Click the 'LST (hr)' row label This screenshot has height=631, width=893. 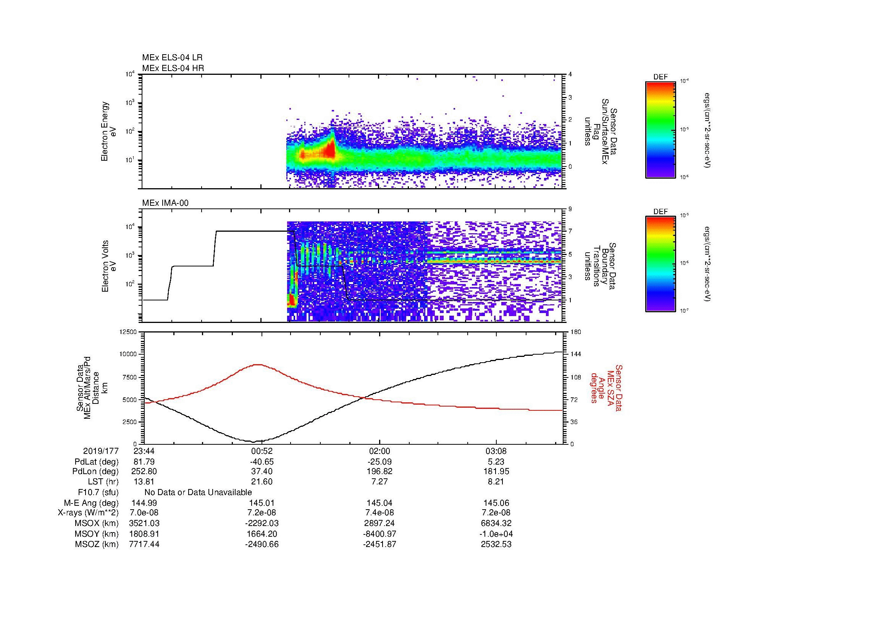(x=103, y=482)
